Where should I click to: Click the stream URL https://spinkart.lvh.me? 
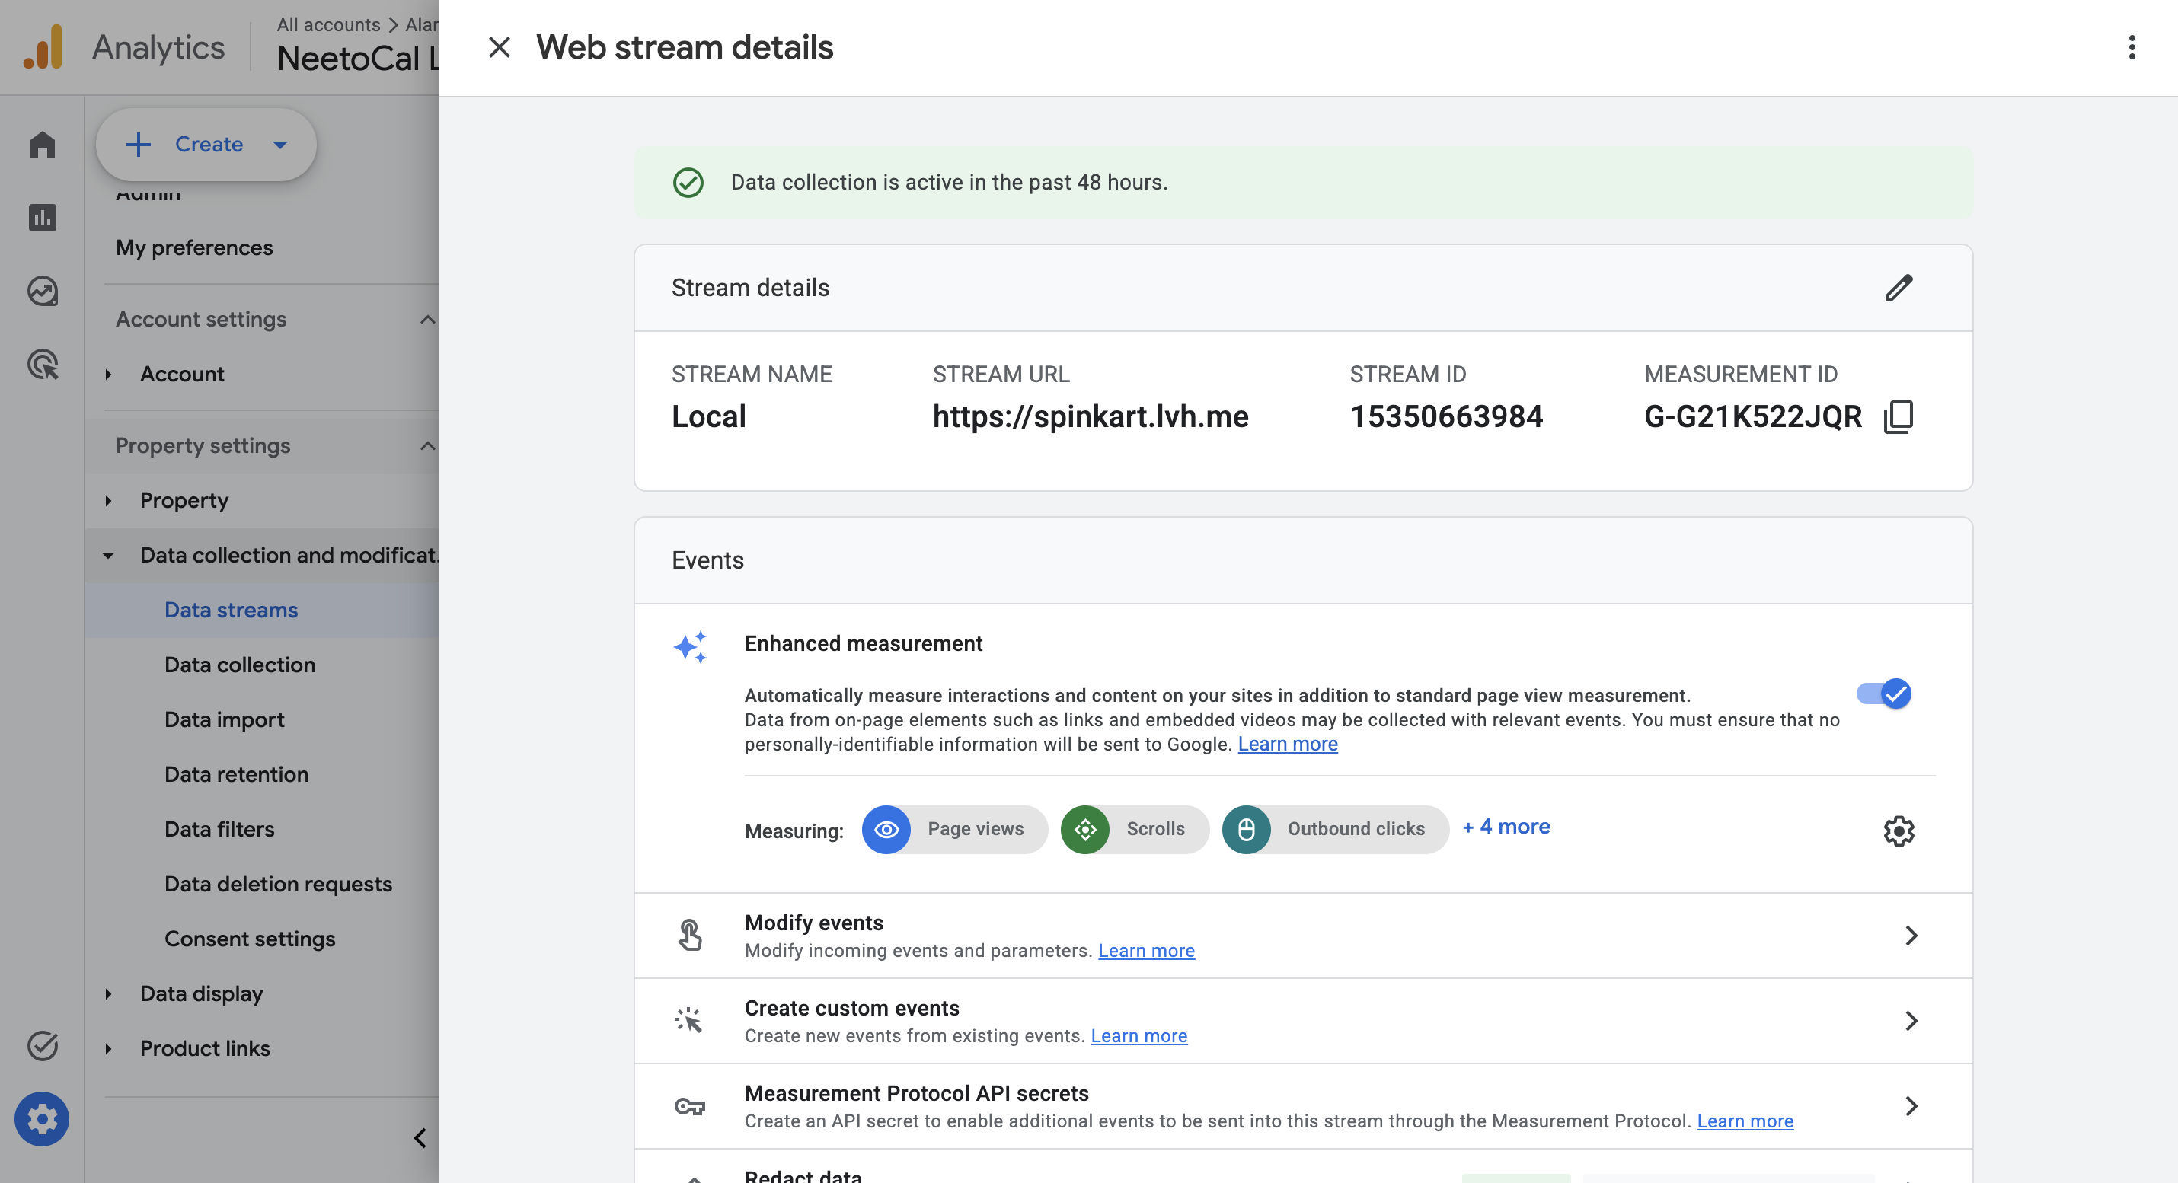click(1090, 416)
